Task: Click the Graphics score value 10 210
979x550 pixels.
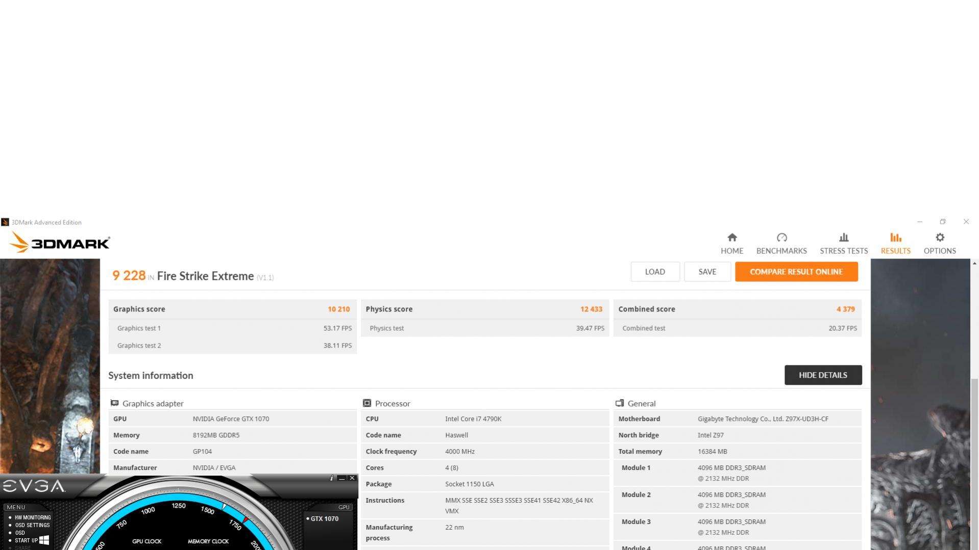Action: (x=338, y=309)
